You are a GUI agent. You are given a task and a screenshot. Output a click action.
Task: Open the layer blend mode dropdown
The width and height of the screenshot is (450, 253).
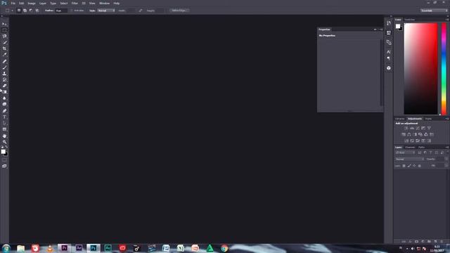[x=409, y=160]
